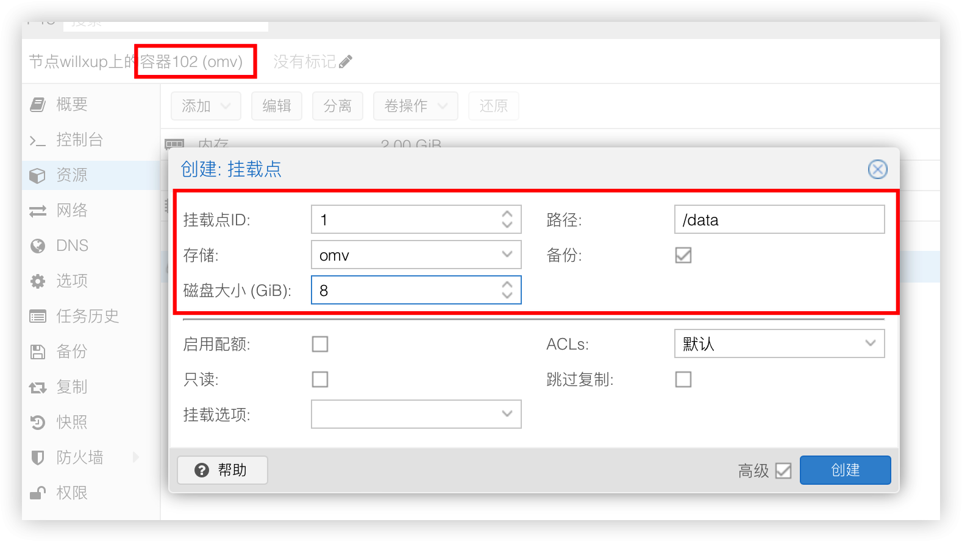Viewport: 962px width, 542px height.
Task: Click the 防火墙 shield icon
Action: [x=38, y=458]
